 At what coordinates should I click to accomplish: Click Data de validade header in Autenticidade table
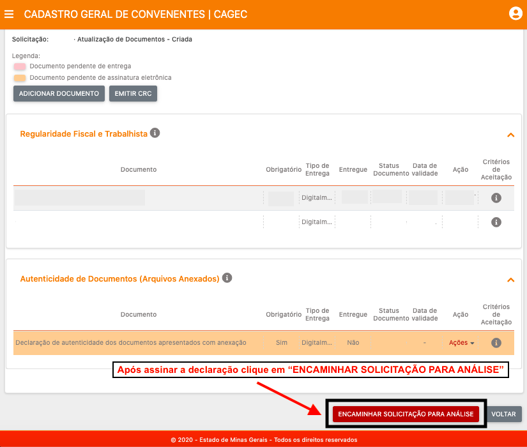(x=425, y=314)
